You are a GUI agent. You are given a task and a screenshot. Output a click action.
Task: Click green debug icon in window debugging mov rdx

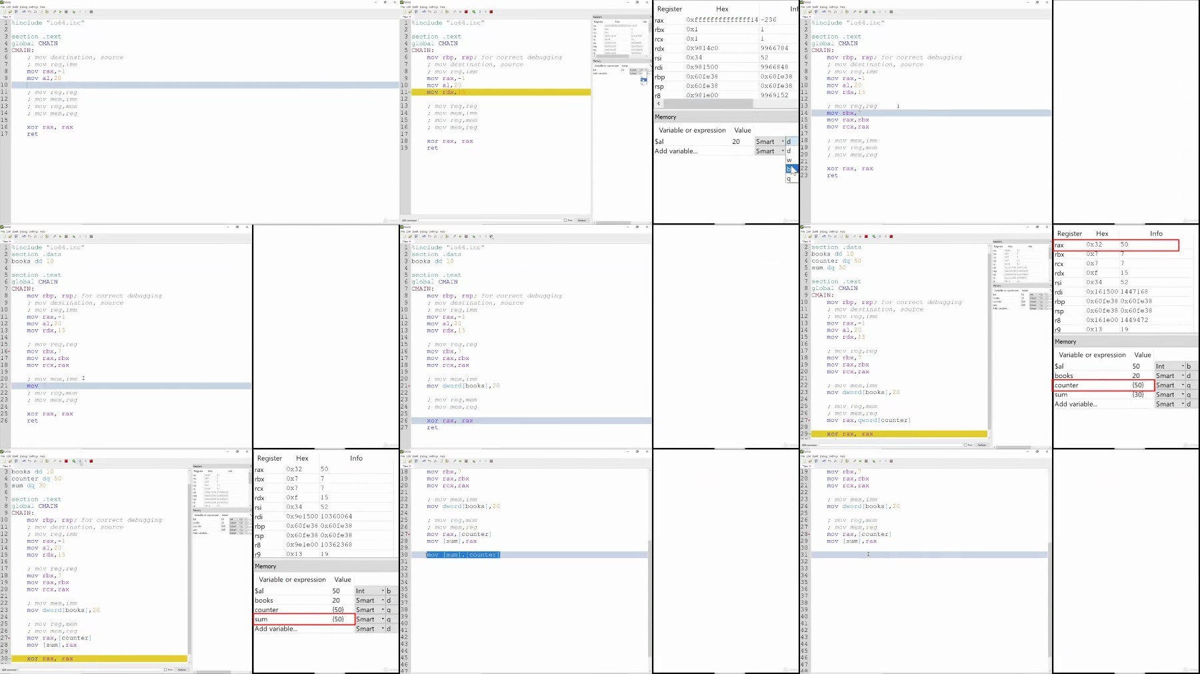point(473,11)
